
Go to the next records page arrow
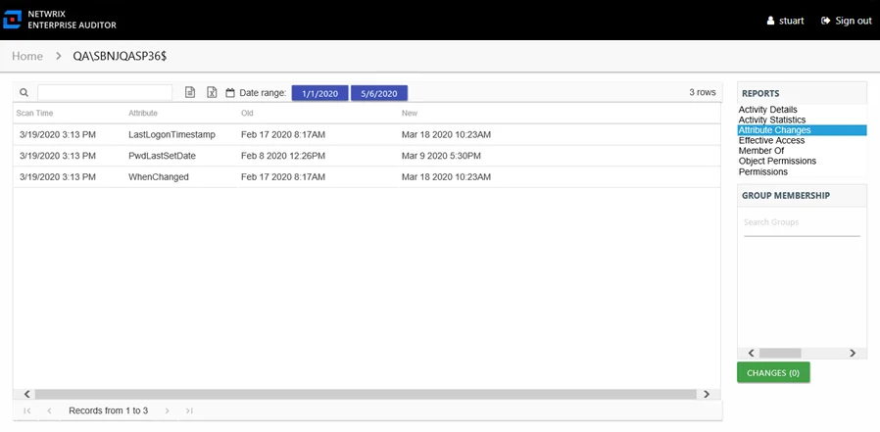(x=168, y=410)
